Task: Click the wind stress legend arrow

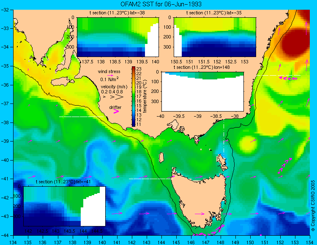Action: pos(110,75)
